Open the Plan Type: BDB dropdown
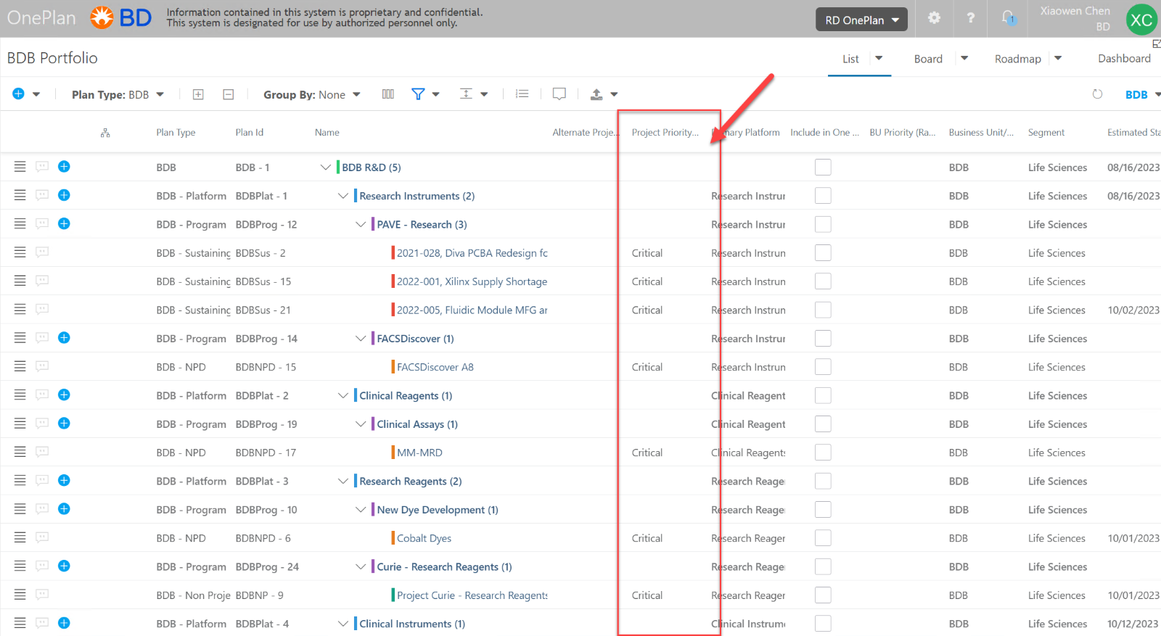The image size is (1161, 636). click(x=118, y=94)
